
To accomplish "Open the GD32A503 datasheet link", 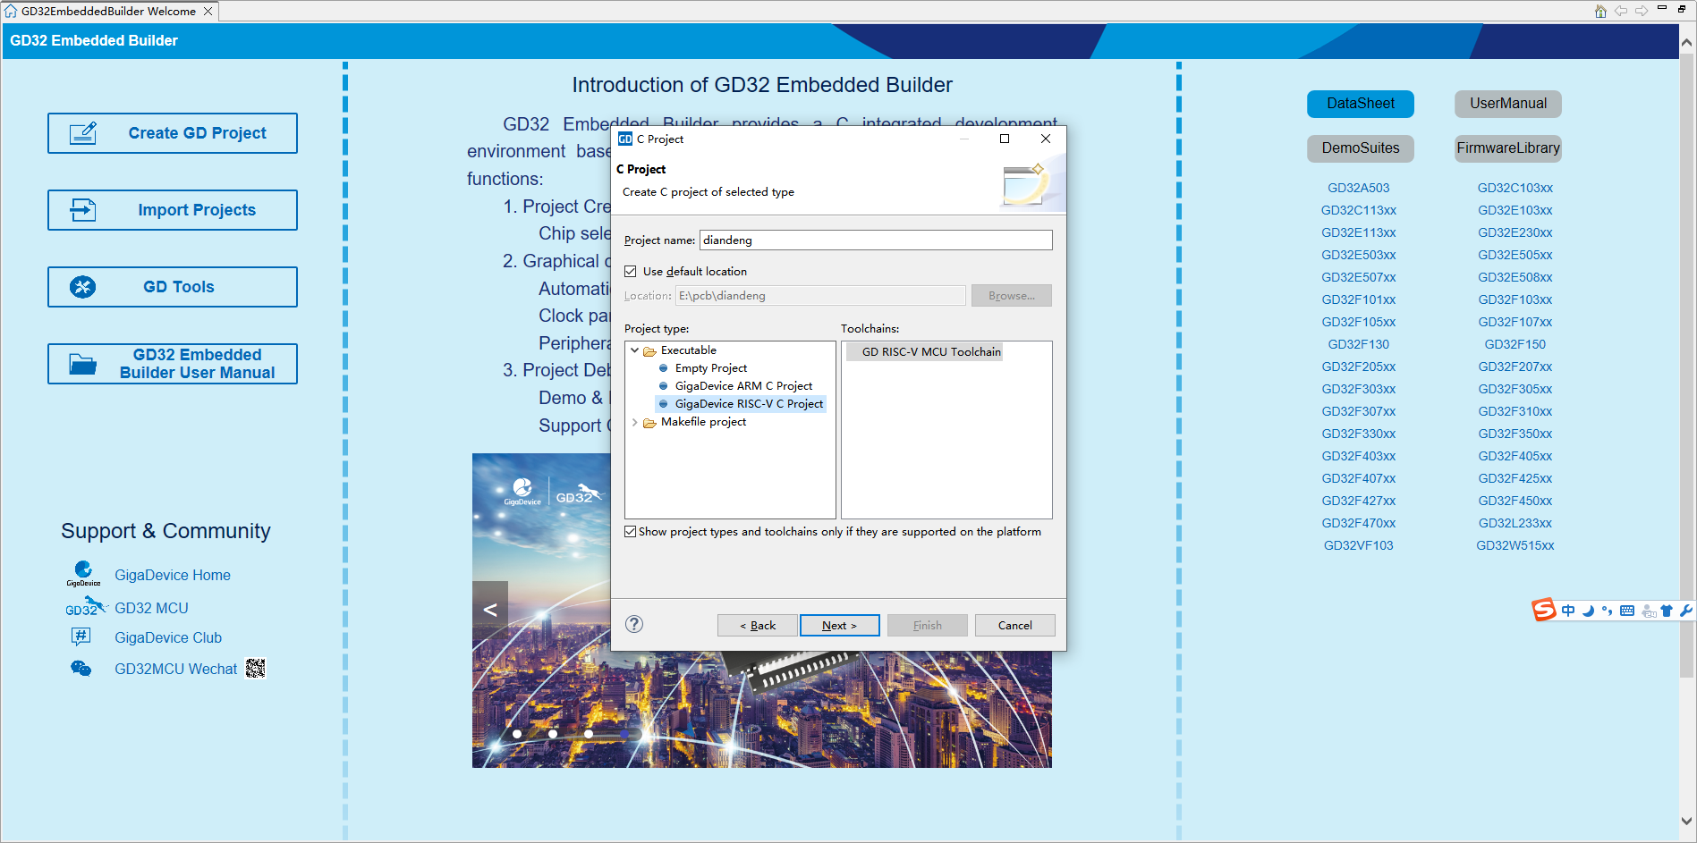I will (1359, 188).
